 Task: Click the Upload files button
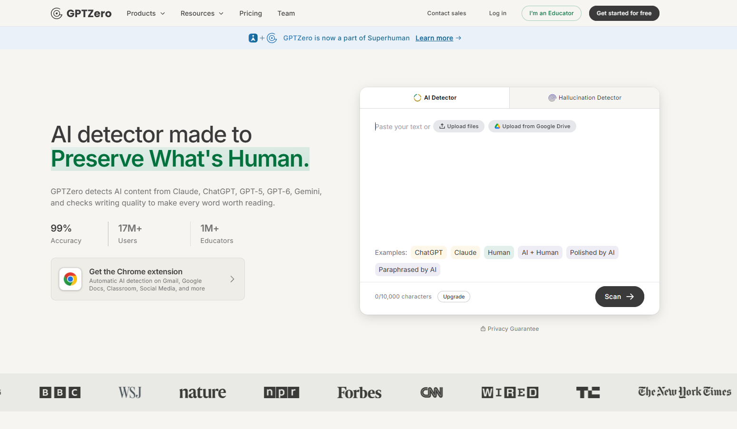tap(459, 126)
